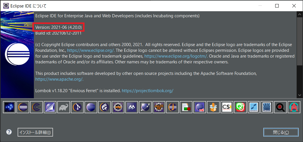
Task: Click the JDT 'j' Eclipse icon
Action: click(x=172, y=107)
